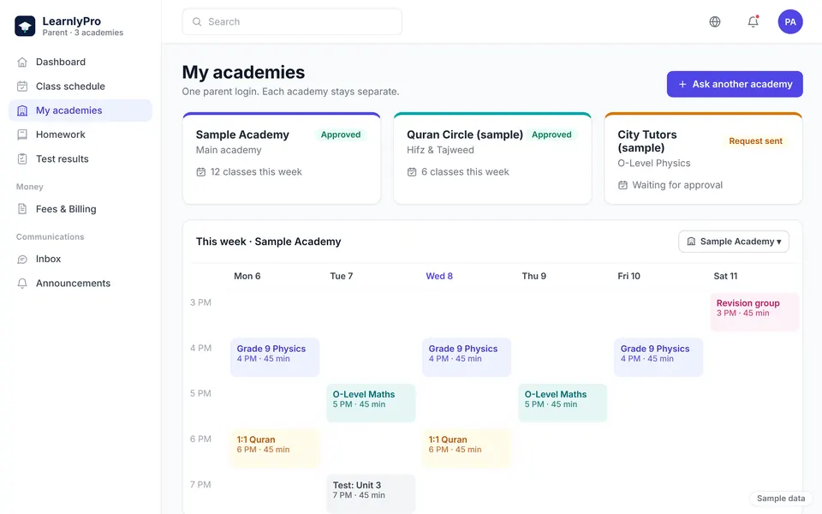Click the Sample data label
The width and height of the screenshot is (822, 514).
tap(781, 499)
